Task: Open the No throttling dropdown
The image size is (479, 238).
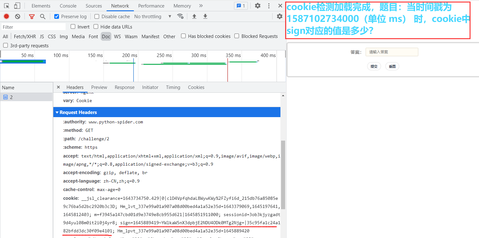Action: click(x=152, y=16)
